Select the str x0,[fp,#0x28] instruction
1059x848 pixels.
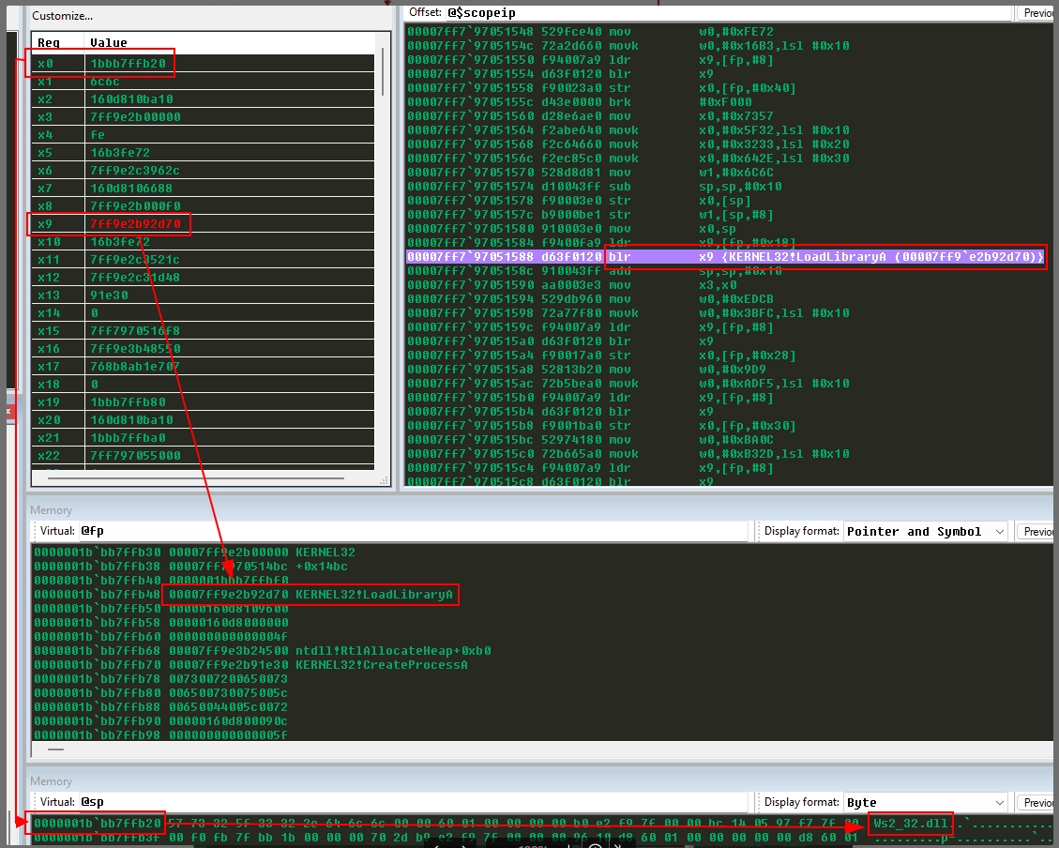601,356
